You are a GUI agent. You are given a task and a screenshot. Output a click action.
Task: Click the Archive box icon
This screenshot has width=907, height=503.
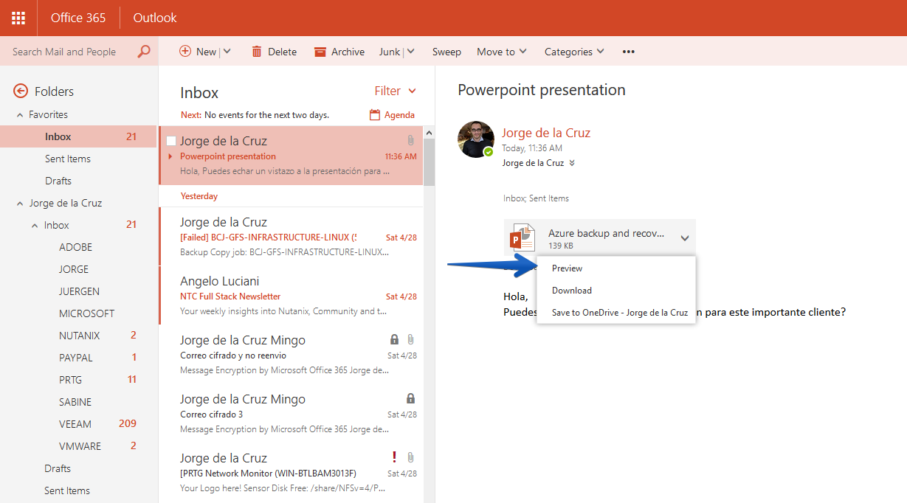320,52
